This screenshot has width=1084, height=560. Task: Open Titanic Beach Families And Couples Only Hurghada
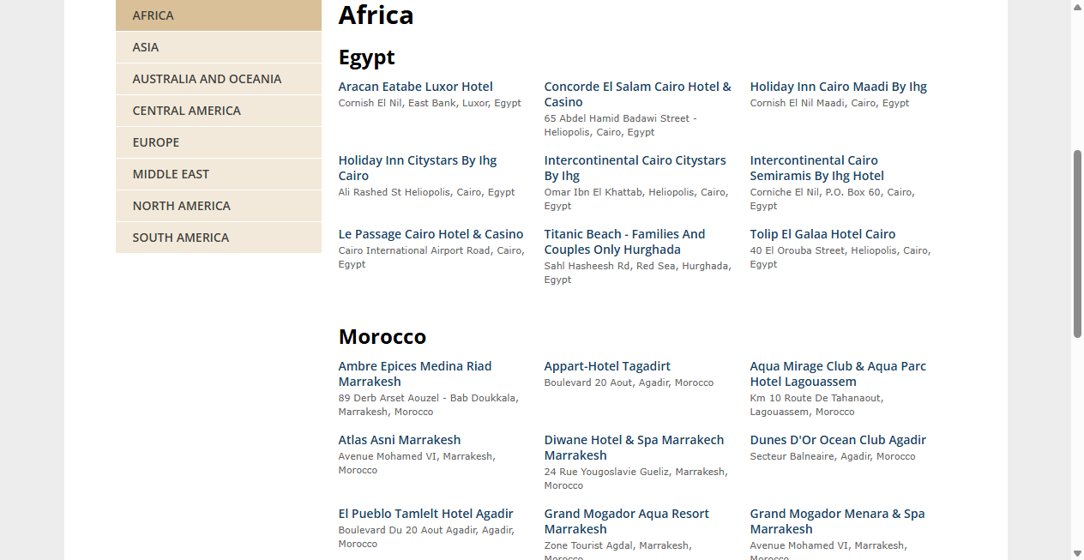coord(624,242)
